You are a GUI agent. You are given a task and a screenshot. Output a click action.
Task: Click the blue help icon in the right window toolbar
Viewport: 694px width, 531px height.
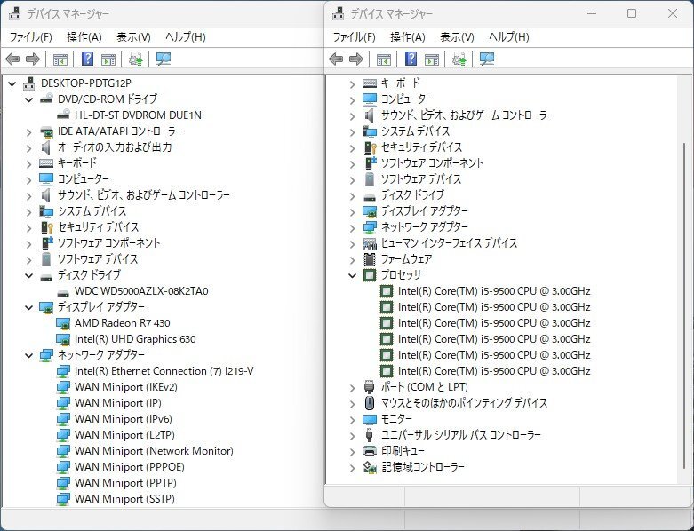[x=411, y=59]
